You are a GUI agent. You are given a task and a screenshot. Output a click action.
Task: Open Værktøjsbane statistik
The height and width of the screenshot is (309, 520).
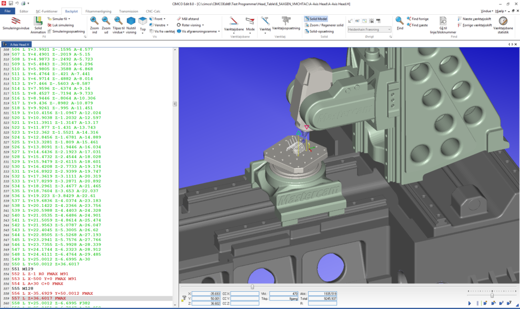coord(503,25)
